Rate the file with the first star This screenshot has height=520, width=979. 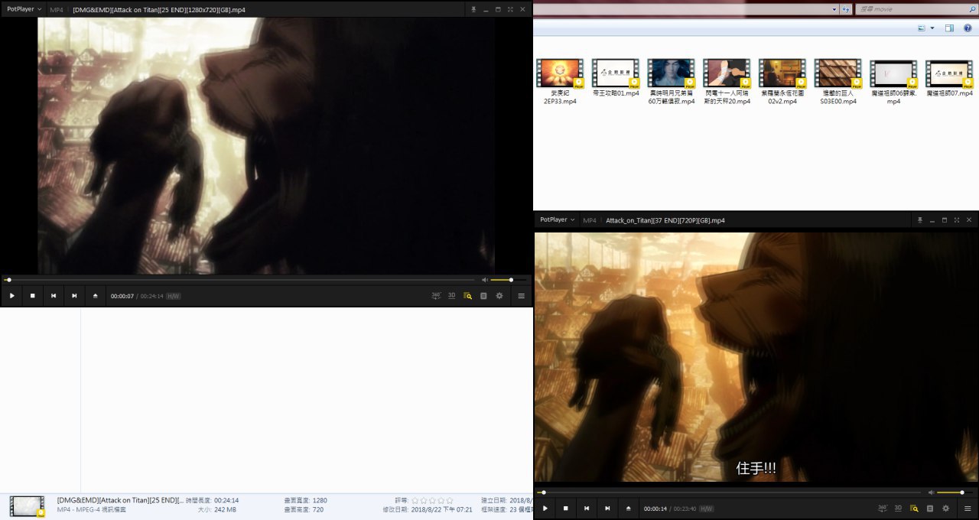point(415,500)
